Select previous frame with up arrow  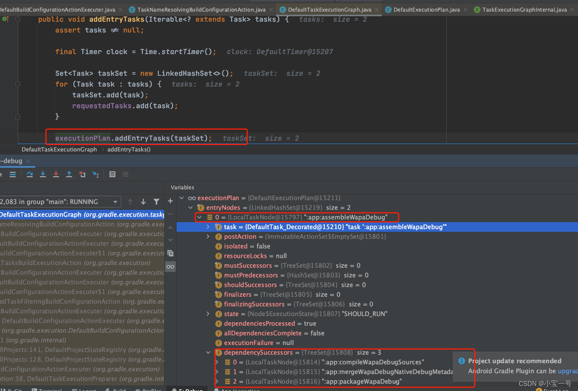[130, 202]
